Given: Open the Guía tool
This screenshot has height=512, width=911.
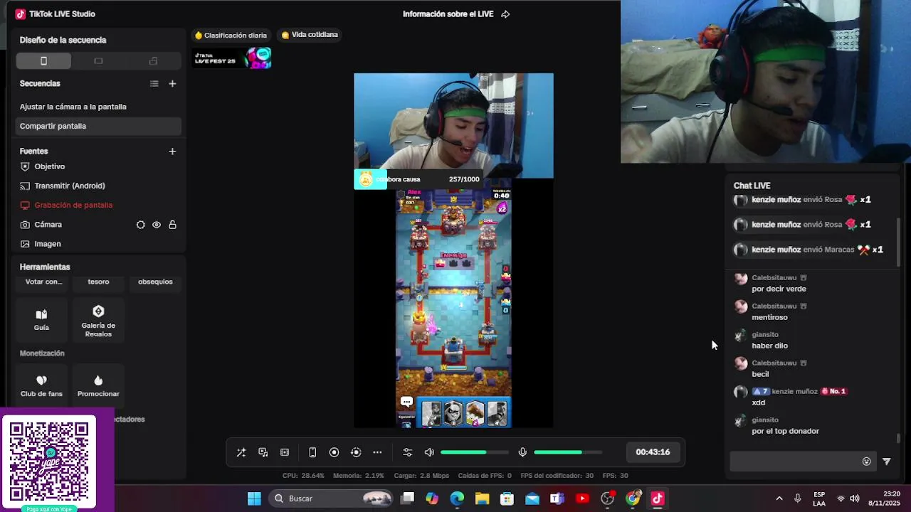Looking at the screenshot, I should click(41, 320).
